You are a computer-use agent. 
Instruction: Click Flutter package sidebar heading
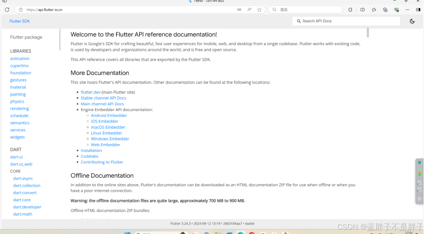coord(26,37)
